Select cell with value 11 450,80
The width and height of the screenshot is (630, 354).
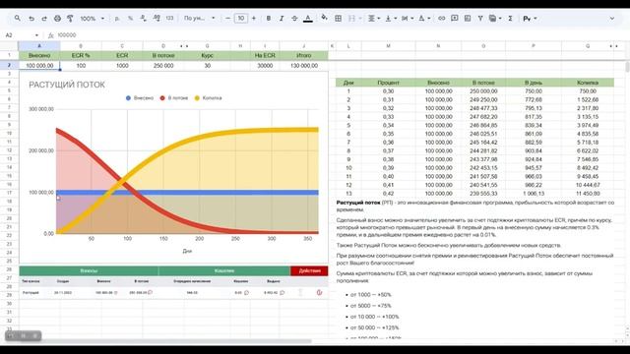pyautogui.click(x=588, y=194)
